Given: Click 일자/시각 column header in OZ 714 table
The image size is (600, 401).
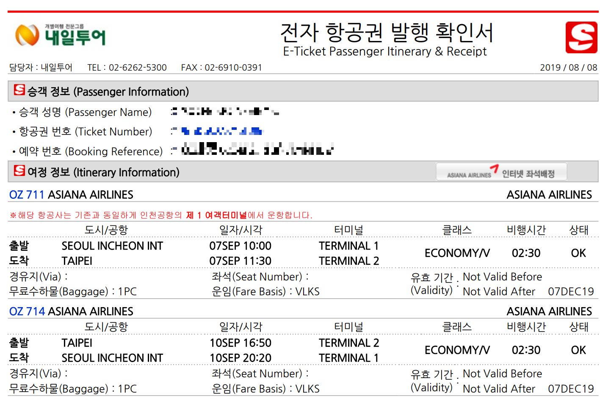Looking at the screenshot, I should click(241, 327).
